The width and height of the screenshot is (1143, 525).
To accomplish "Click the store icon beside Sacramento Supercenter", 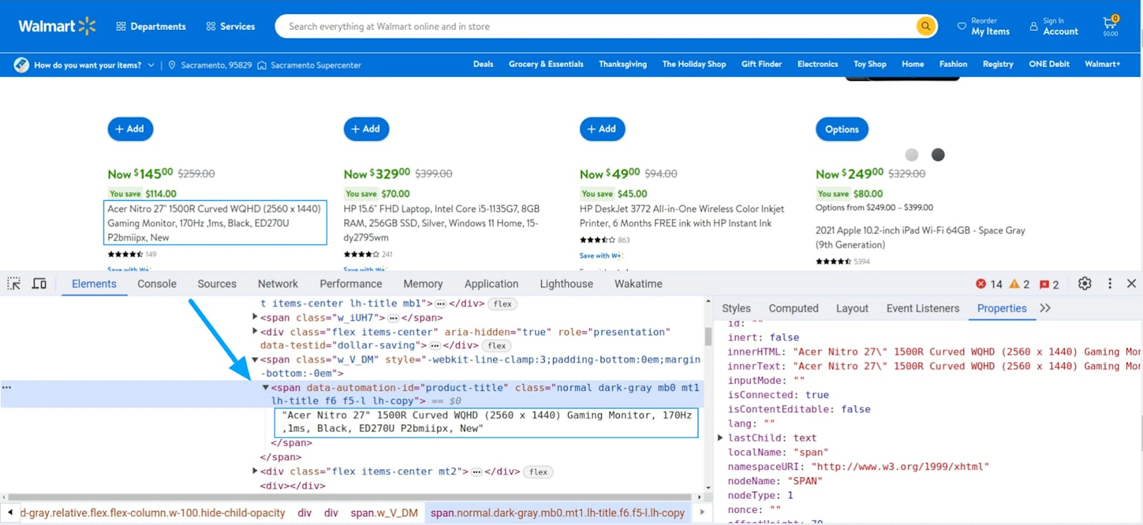I will pyautogui.click(x=262, y=65).
